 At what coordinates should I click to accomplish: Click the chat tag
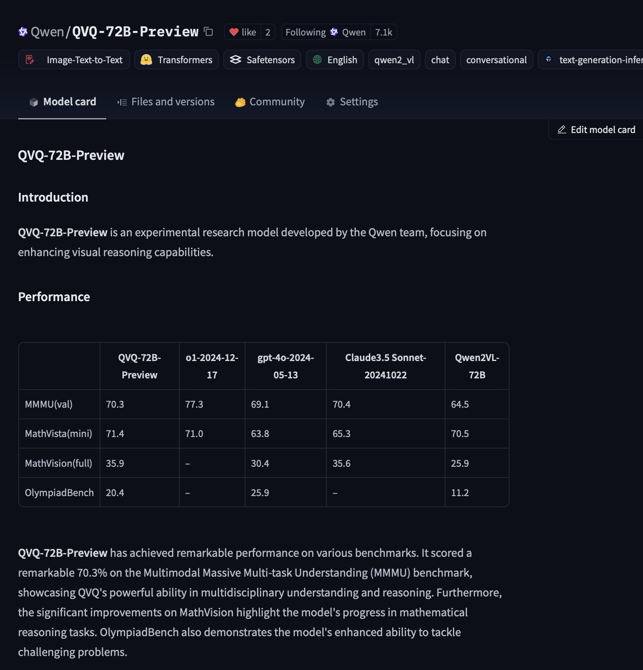pyautogui.click(x=440, y=59)
